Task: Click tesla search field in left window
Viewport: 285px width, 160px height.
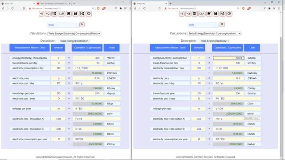Action: tap(63, 25)
